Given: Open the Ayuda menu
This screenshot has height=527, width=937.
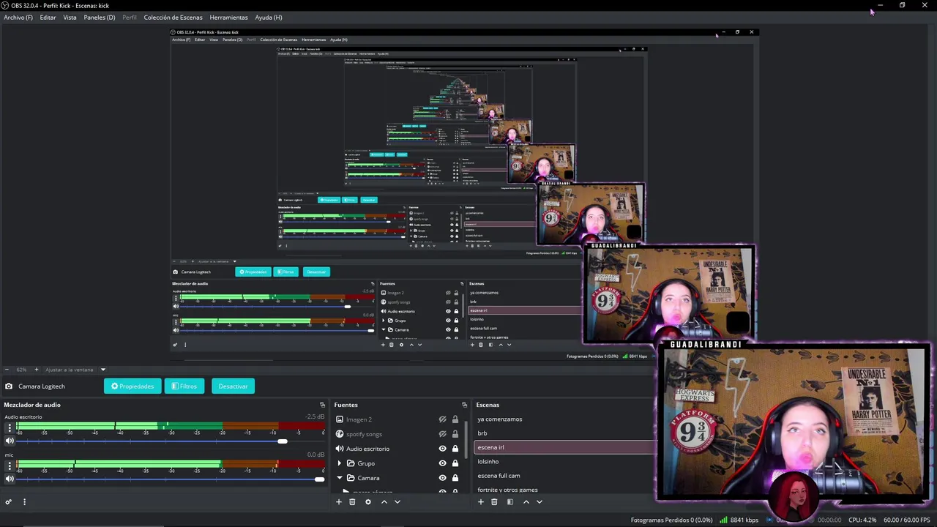Looking at the screenshot, I should (268, 17).
